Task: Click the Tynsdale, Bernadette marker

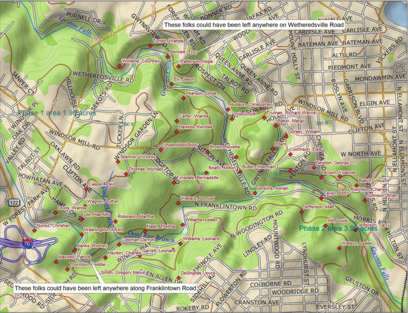Action: pyautogui.click(x=174, y=183)
